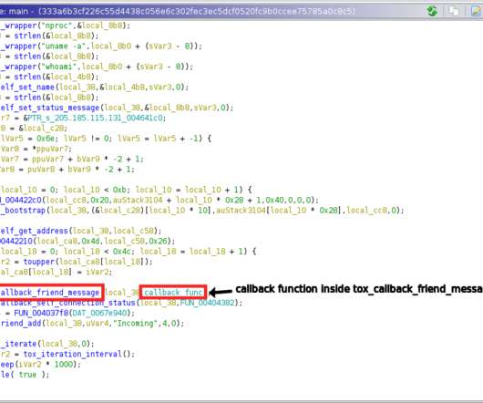Select the FUN_004037f8 function call
The height and width of the screenshot is (403, 483).
click(42, 313)
